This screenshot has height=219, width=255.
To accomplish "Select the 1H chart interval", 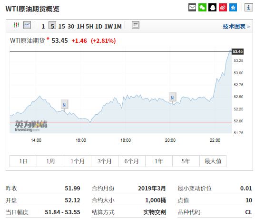I will tap(80, 26).
